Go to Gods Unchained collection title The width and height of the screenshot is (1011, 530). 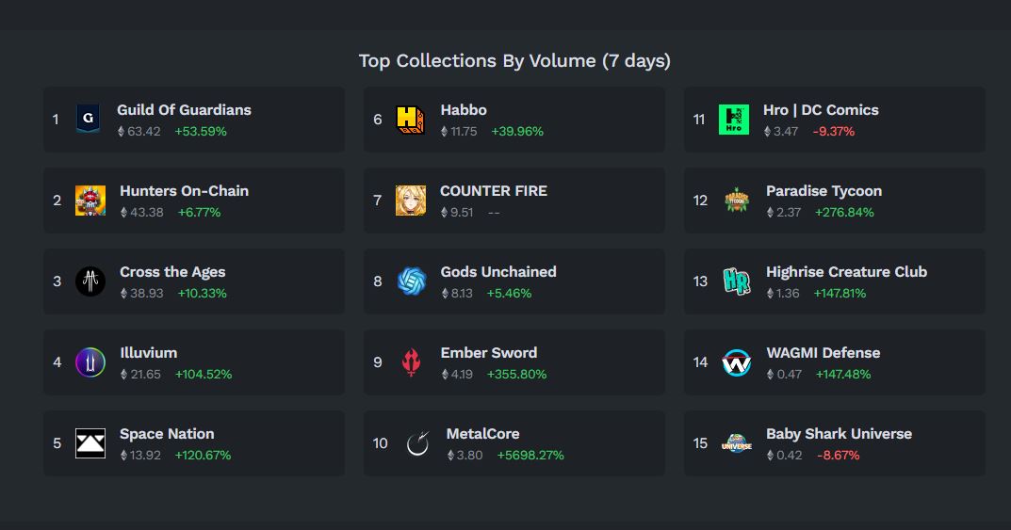click(498, 272)
